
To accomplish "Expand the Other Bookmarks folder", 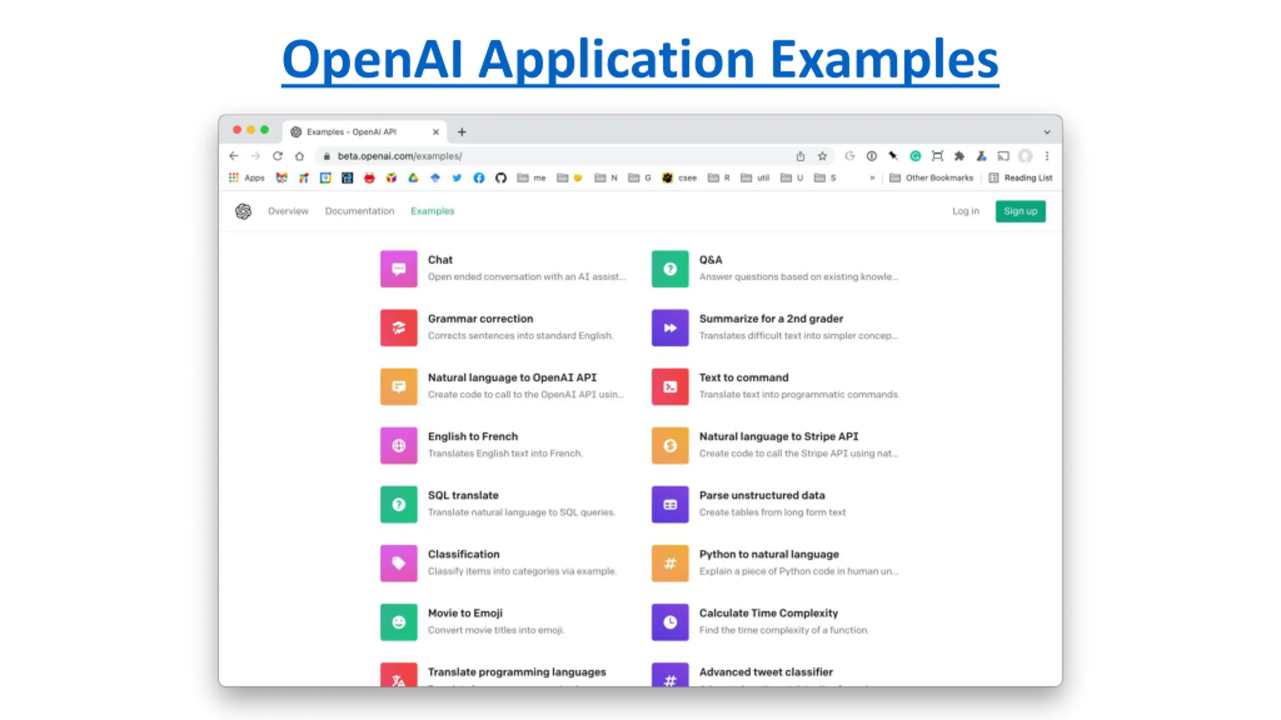I will coord(931,177).
